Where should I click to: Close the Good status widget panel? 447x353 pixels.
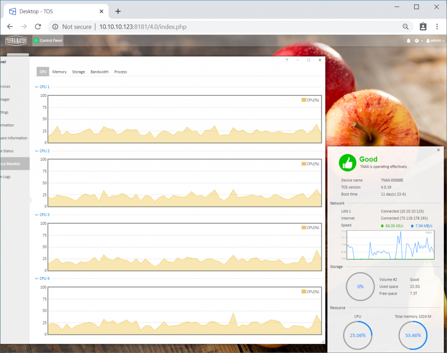pyautogui.click(x=438, y=150)
